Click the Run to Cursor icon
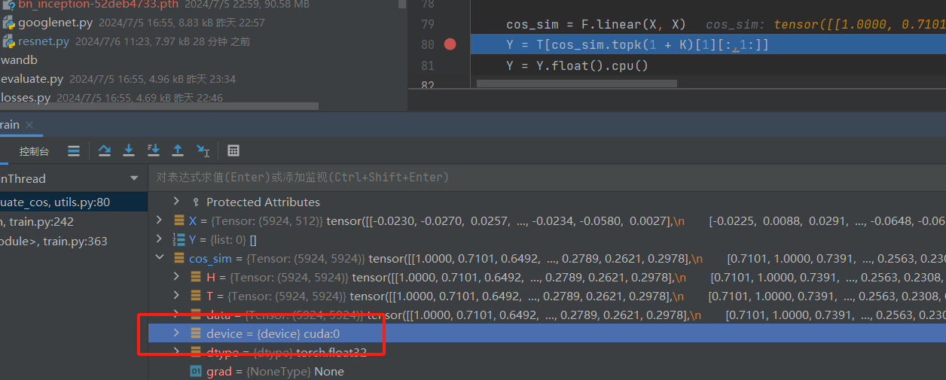The height and width of the screenshot is (380, 946). point(203,151)
